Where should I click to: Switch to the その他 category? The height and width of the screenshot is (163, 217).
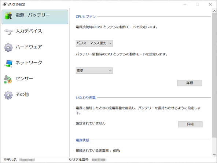click(x=35, y=95)
